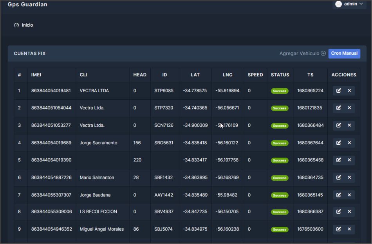
Task: Delete the Mario Salmanton entry
Action: 349,178
